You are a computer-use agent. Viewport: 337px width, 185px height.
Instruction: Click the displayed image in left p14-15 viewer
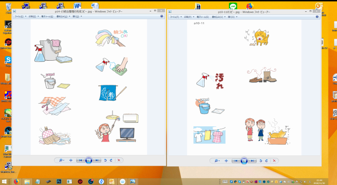(89, 87)
